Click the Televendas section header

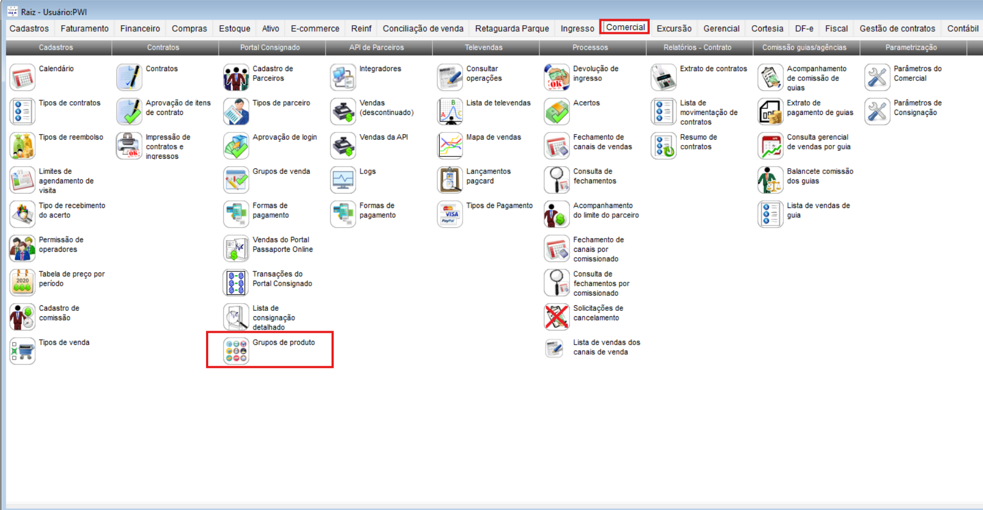tap(484, 48)
